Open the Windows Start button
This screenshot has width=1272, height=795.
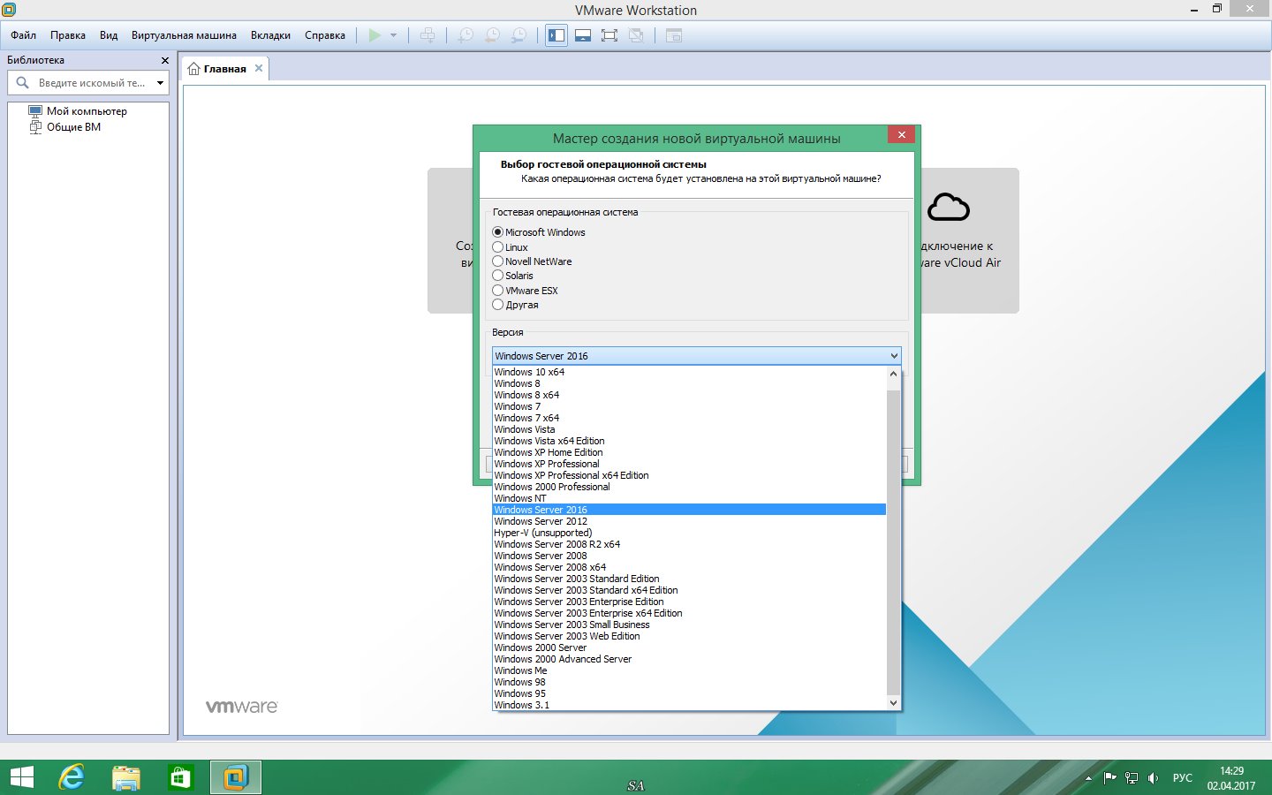pos(21,777)
